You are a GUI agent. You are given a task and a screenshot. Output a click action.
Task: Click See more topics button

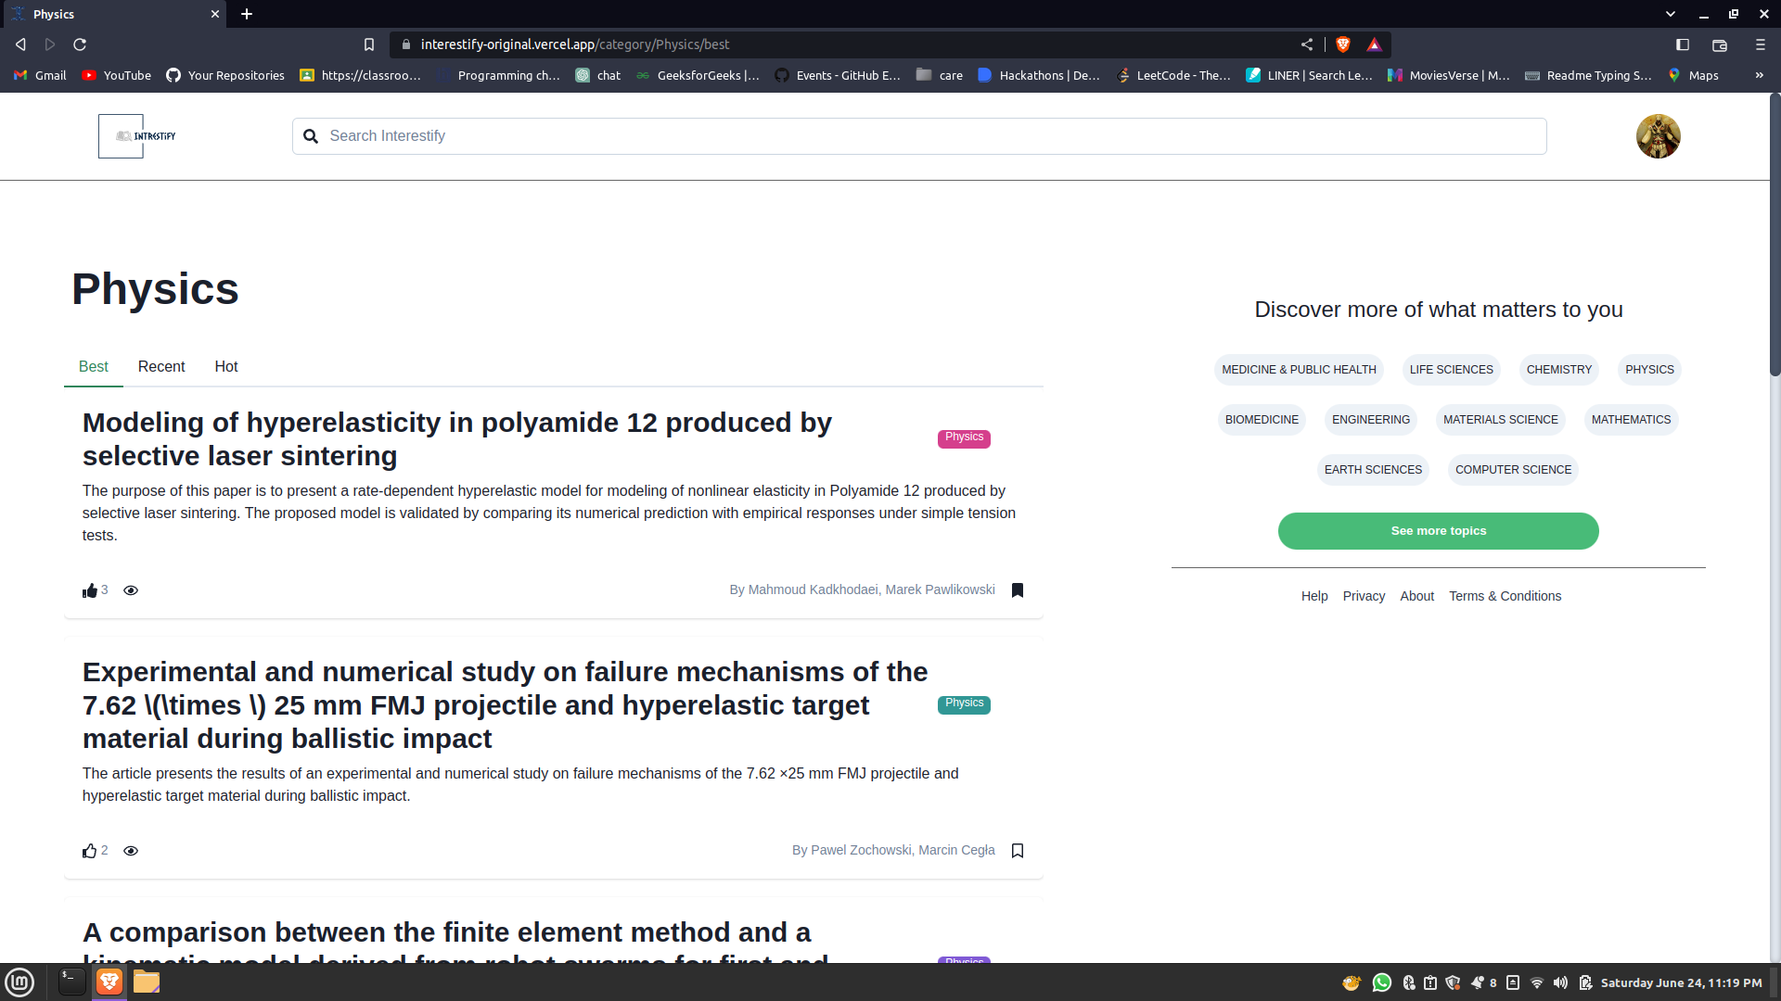point(1438,531)
